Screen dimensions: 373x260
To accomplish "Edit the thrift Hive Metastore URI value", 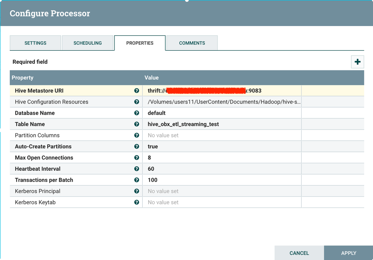I will [222, 91].
